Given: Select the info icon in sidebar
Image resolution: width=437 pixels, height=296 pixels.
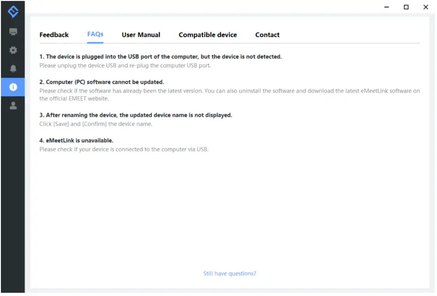Looking at the screenshot, I should click(13, 87).
